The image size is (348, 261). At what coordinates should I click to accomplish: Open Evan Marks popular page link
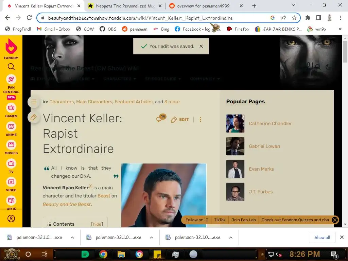261,169
